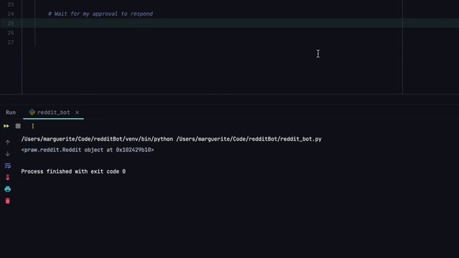Close the reddit_bot run tab
459x258 pixels.
(x=77, y=113)
